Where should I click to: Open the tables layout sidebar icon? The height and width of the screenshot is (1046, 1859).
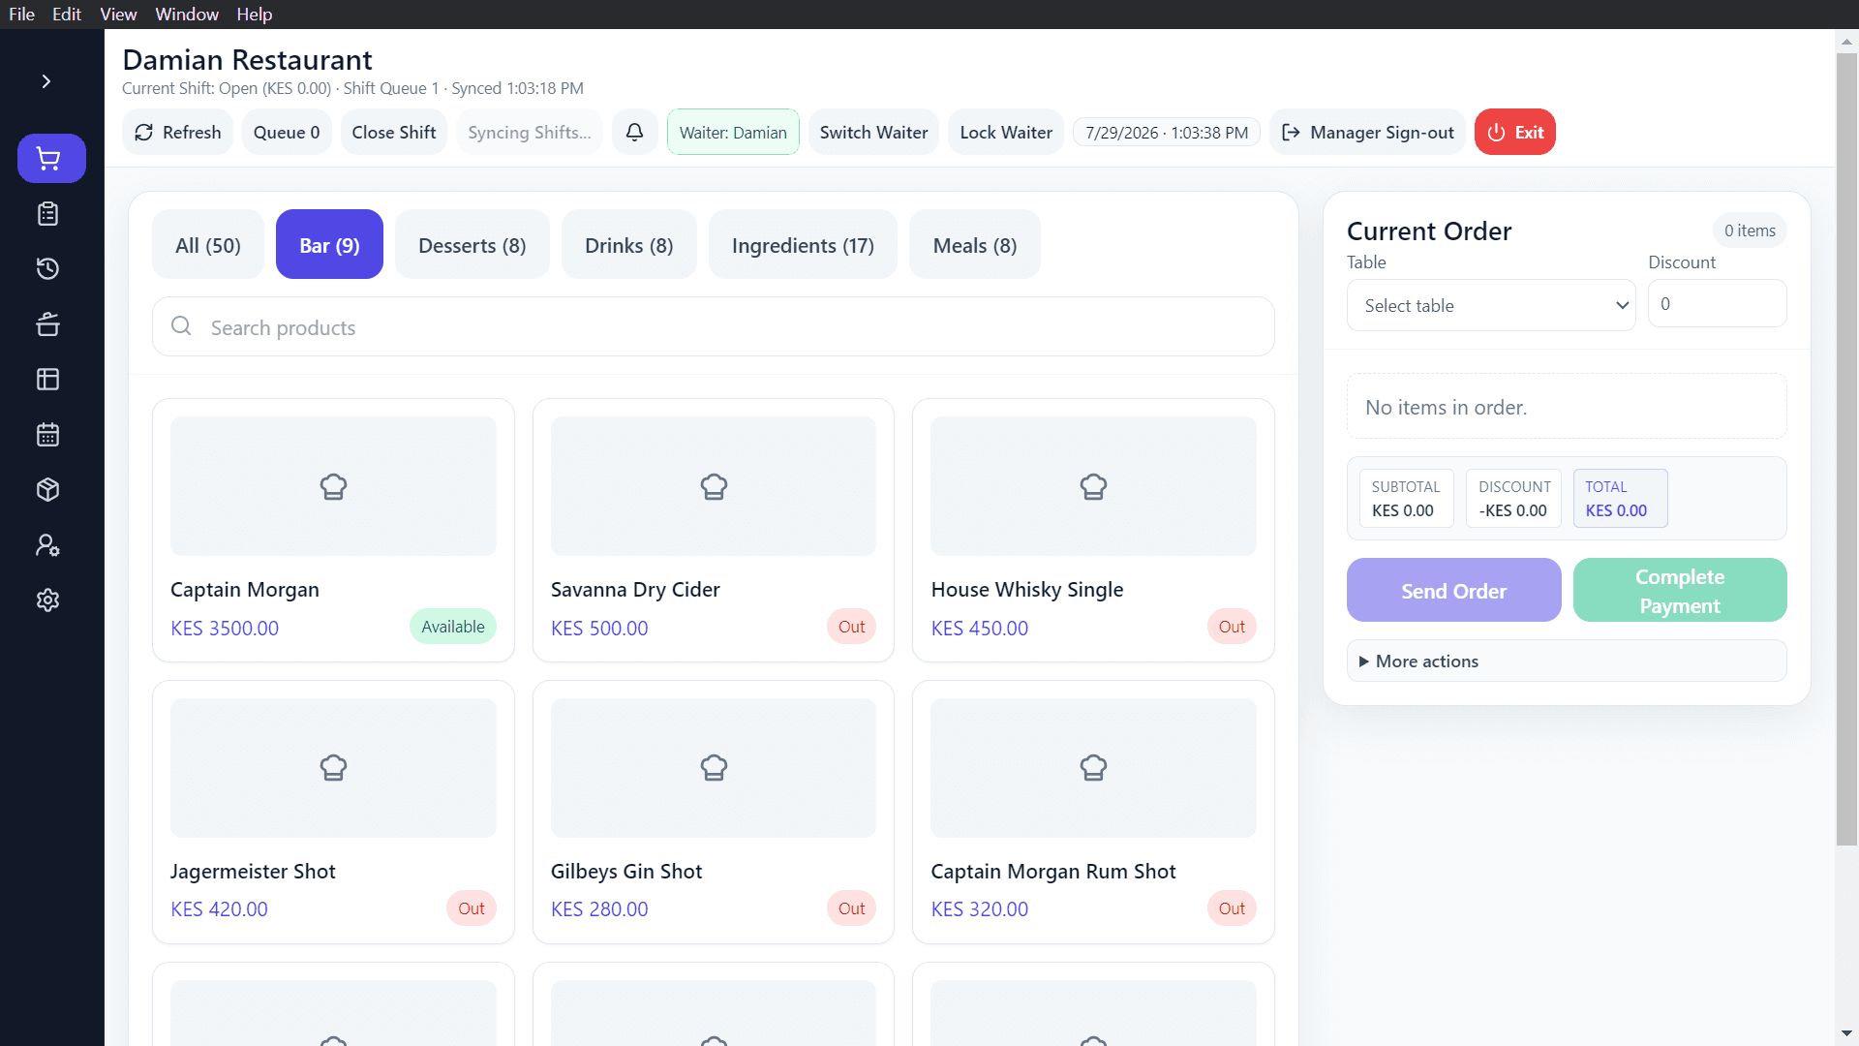coord(47,379)
